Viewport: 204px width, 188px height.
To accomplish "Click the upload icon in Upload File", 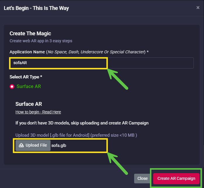I will (21, 145).
